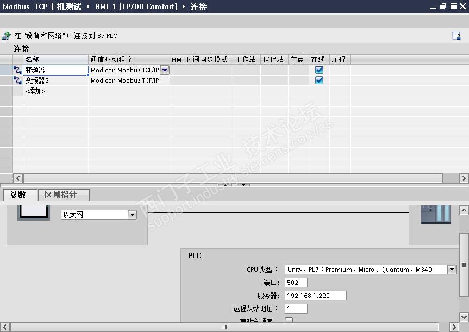Viewport: 469px width, 332px height.
Task: Click bottom horizontal scrollbar left arrow
Action: tap(5, 327)
